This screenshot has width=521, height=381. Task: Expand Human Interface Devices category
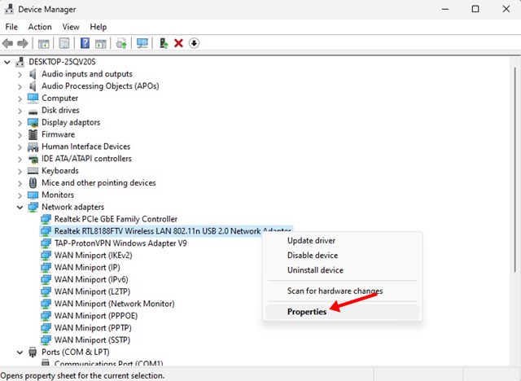(20, 147)
